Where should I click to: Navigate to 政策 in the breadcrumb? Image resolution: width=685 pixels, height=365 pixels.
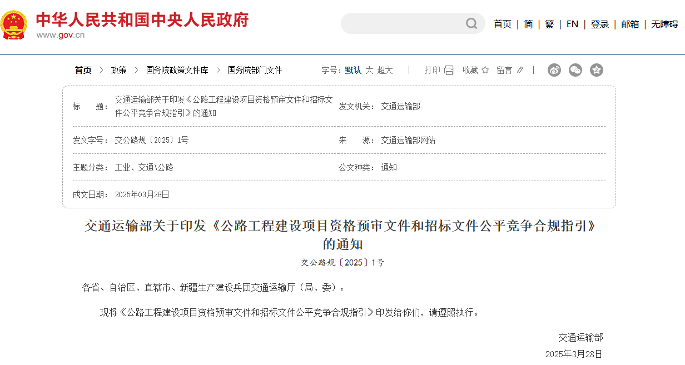(x=118, y=70)
